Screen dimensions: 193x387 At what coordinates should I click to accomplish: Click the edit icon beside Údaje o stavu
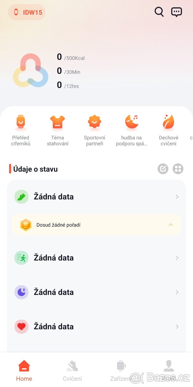click(163, 169)
